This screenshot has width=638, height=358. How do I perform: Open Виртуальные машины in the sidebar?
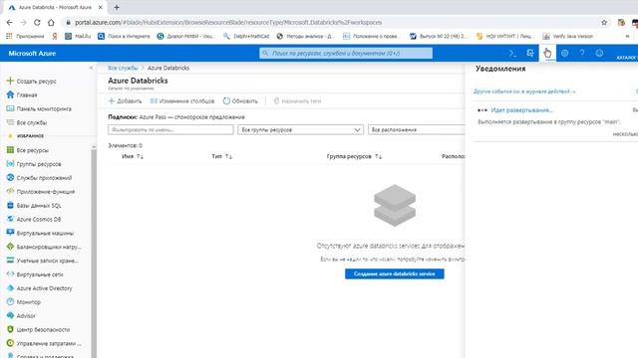tap(45, 233)
